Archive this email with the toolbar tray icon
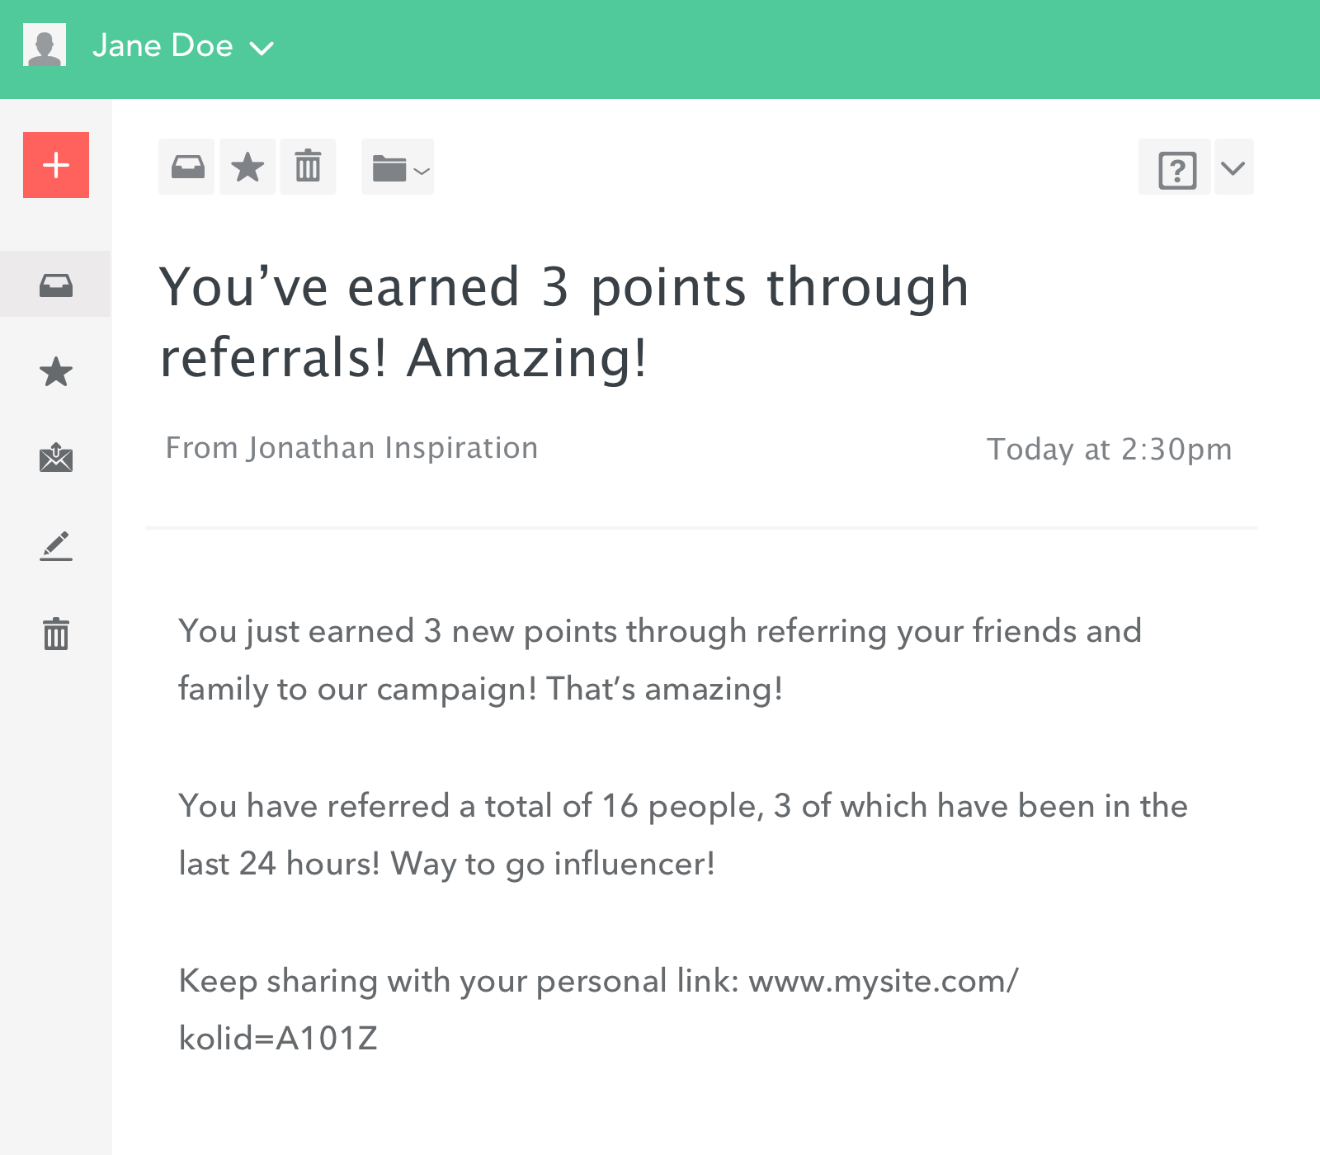 (187, 167)
